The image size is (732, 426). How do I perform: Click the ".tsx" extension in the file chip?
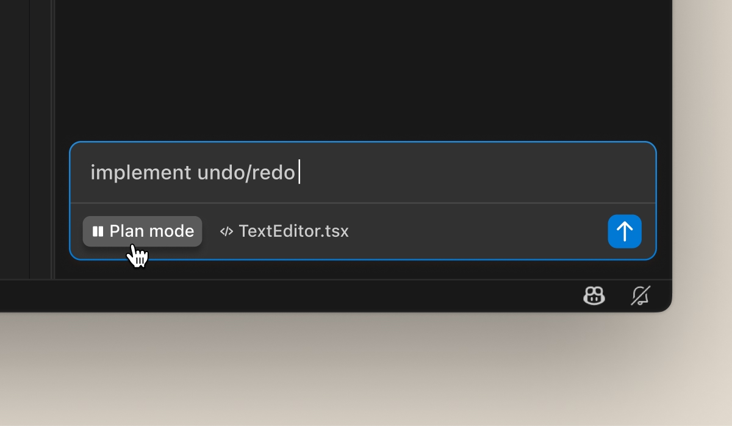click(335, 231)
